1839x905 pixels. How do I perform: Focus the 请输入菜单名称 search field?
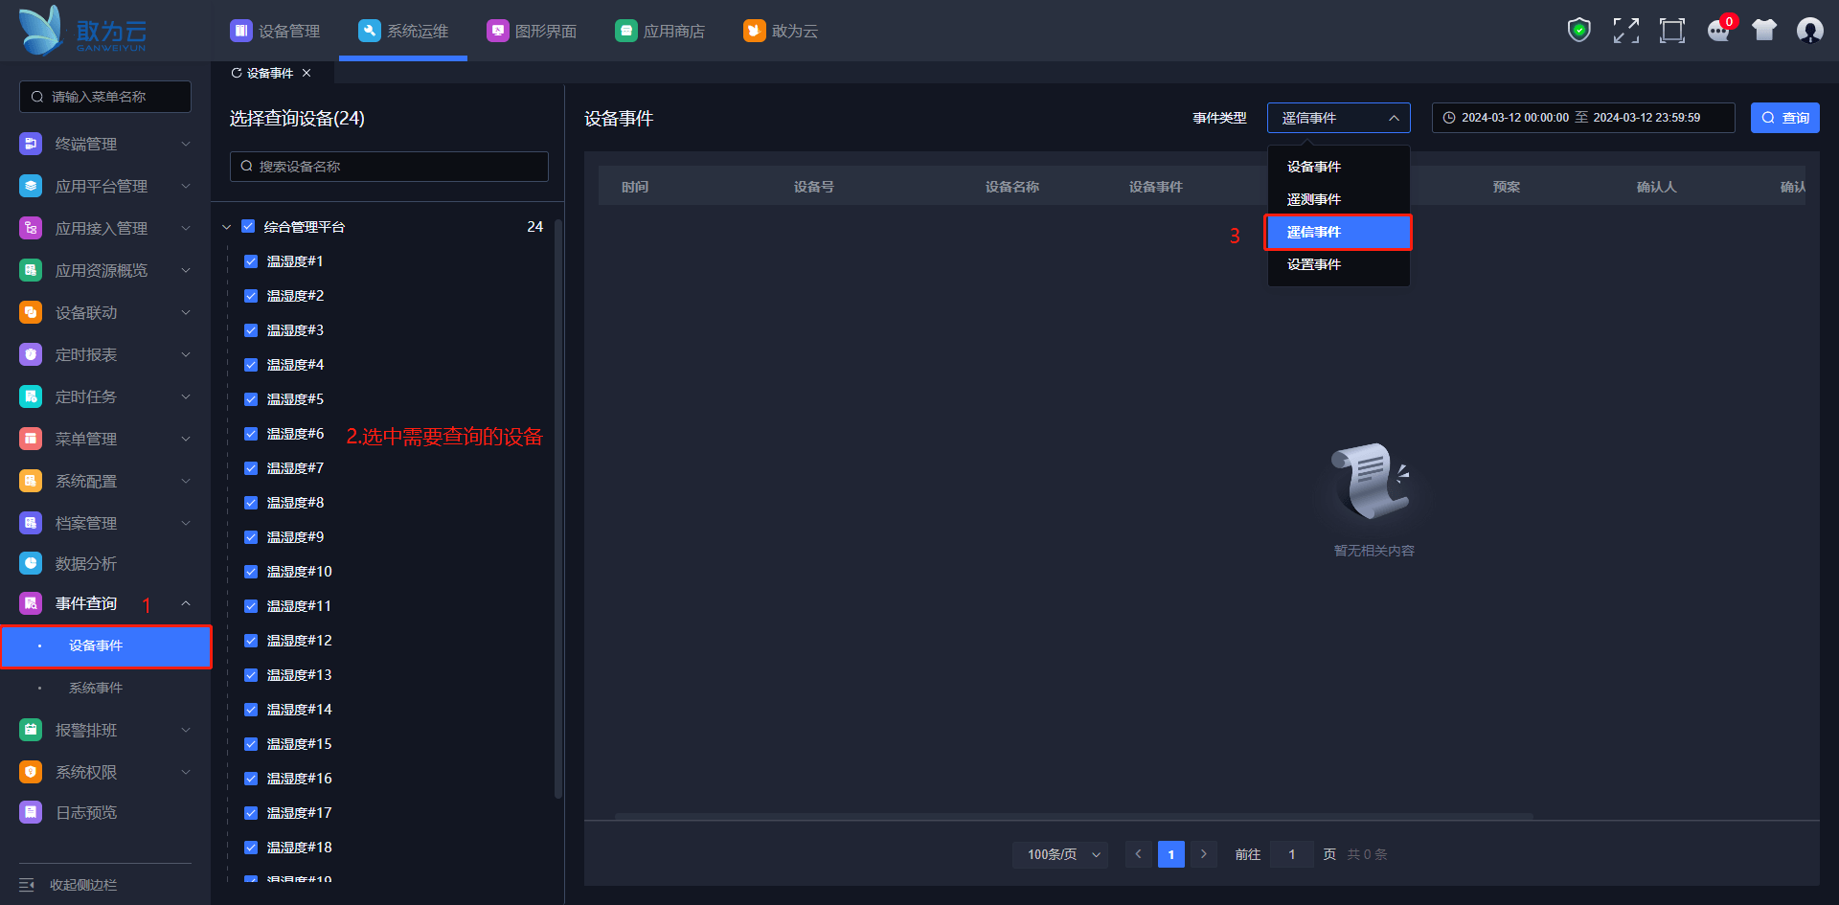coord(105,97)
